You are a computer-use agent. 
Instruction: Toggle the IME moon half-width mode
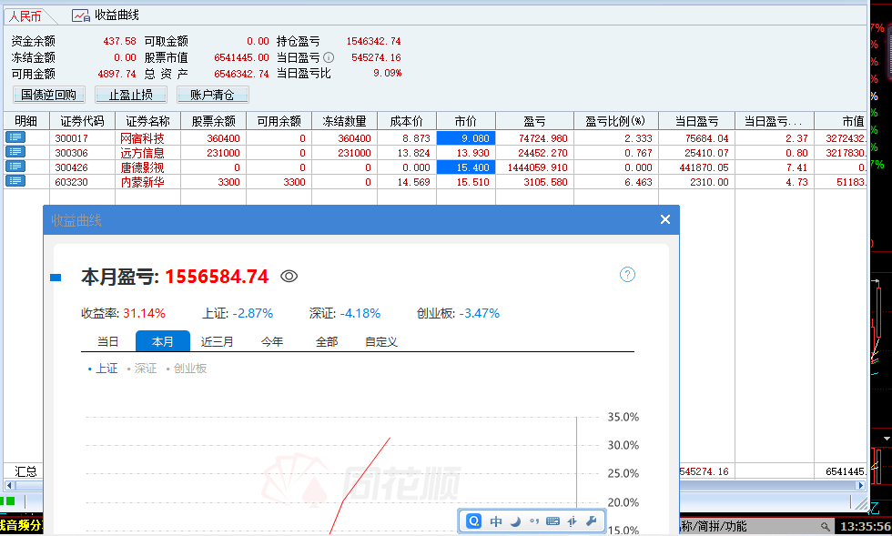pyautogui.click(x=514, y=521)
